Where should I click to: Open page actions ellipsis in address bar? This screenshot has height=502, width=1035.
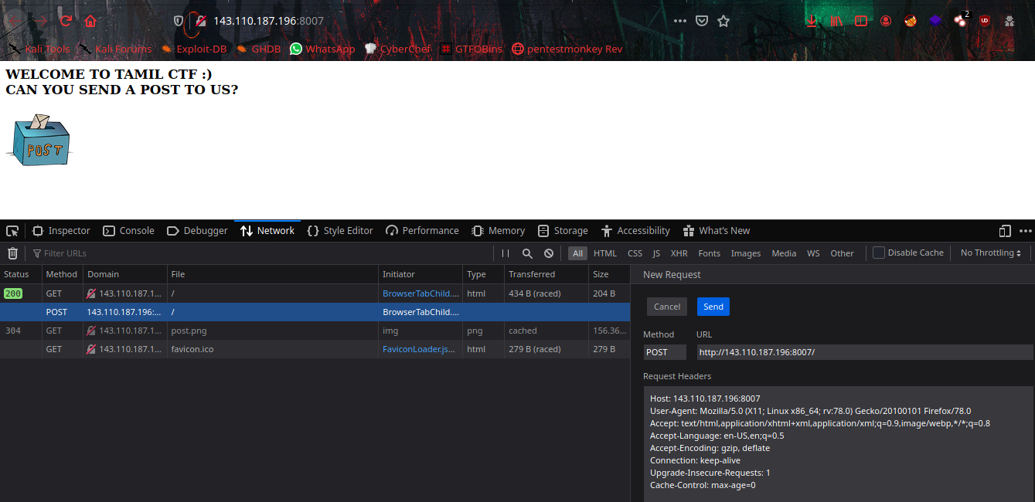click(680, 21)
